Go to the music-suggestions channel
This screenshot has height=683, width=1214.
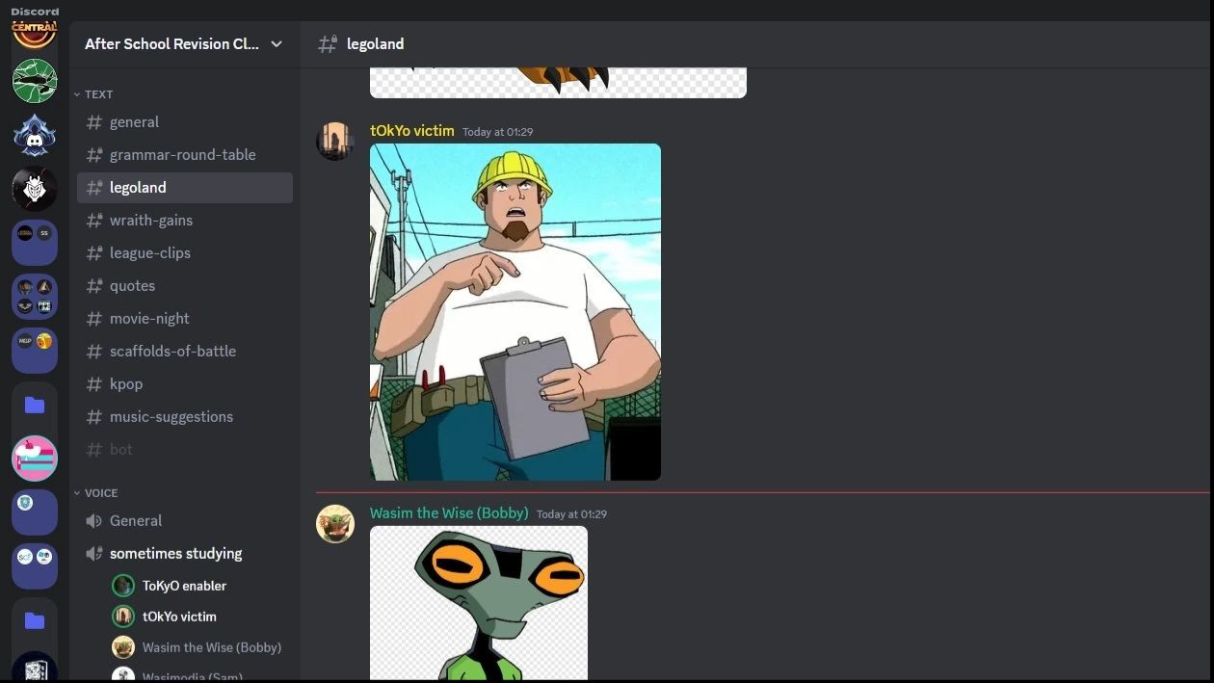[x=184, y=416]
